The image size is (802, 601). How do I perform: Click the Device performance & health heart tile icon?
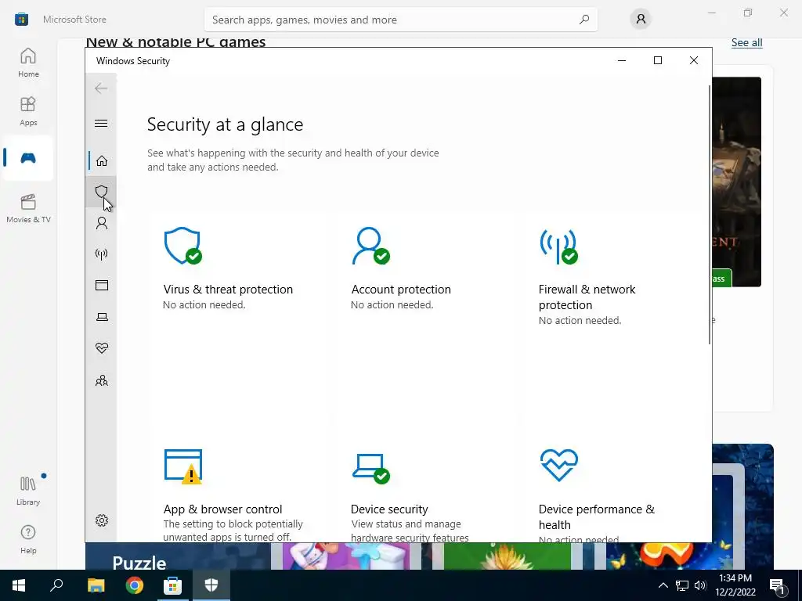[559, 465]
